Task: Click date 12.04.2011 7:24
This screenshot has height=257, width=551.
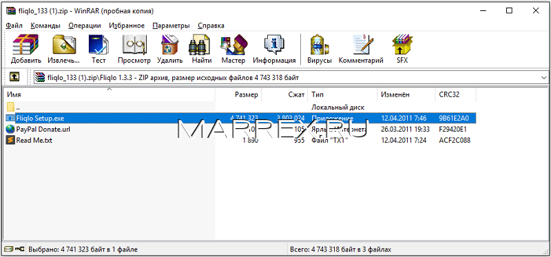Action: pos(404,141)
